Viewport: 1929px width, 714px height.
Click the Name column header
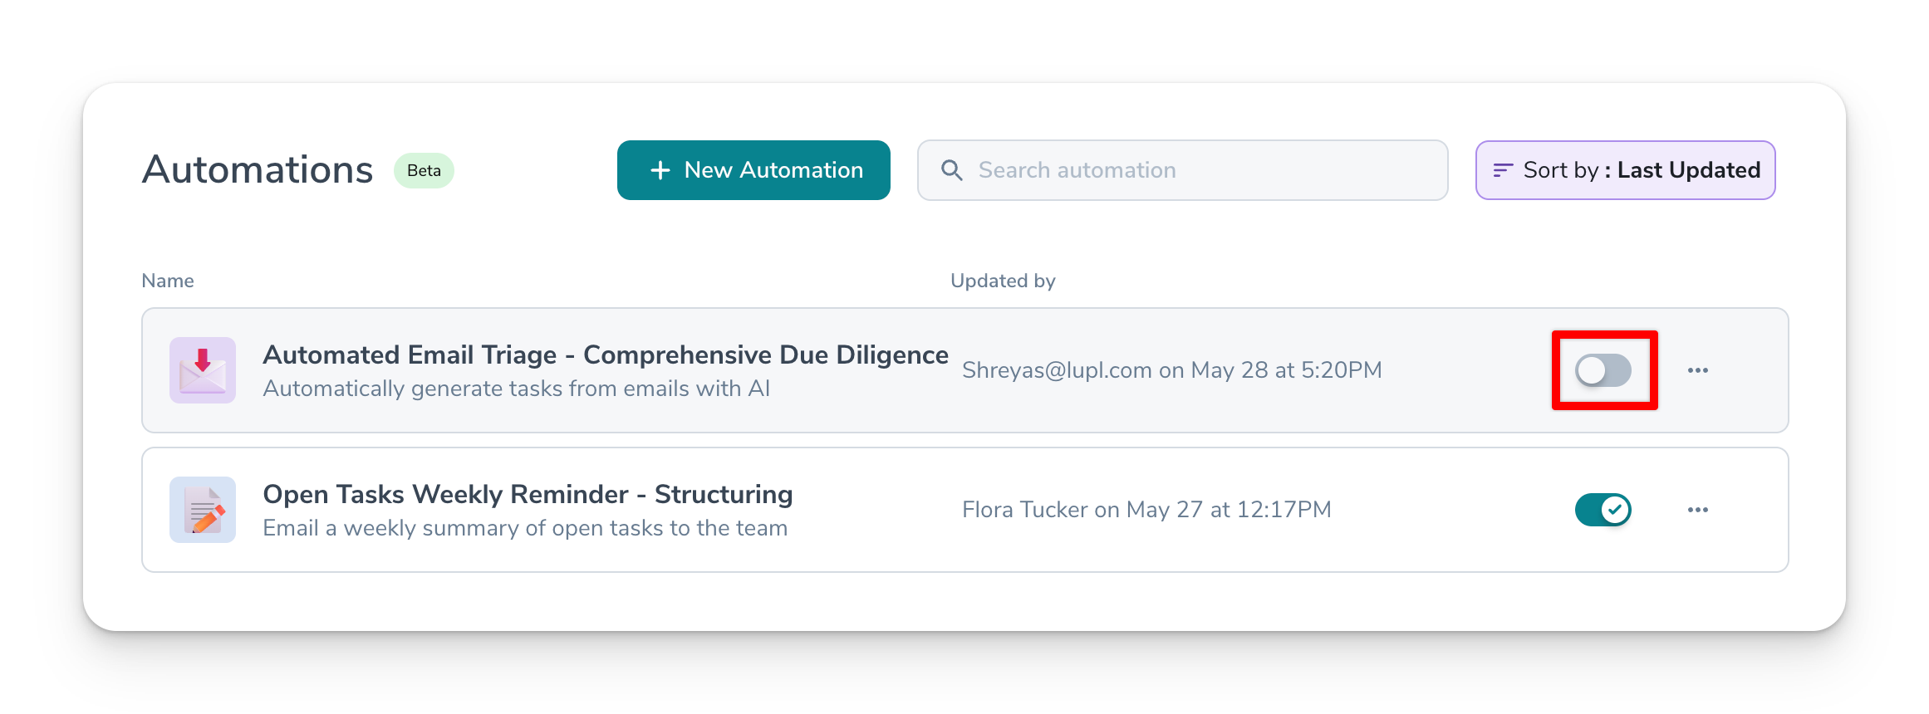coord(168,281)
